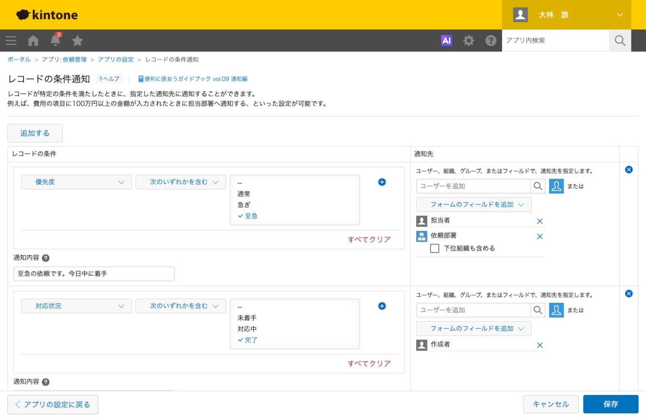Open 依頼管理 app breadcrumb link
The image size is (646, 418).
click(74, 60)
